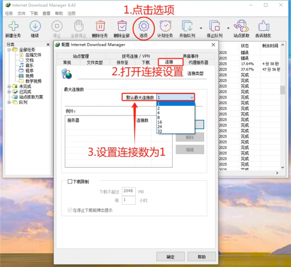Image resolution: width=291 pixels, height=267 pixels.
Task: Choose 32 in connections dropdown list
Action: pyautogui.click(x=176, y=131)
